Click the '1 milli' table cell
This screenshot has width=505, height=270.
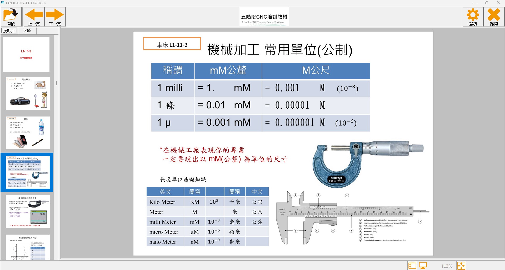pyautogui.click(x=173, y=88)
